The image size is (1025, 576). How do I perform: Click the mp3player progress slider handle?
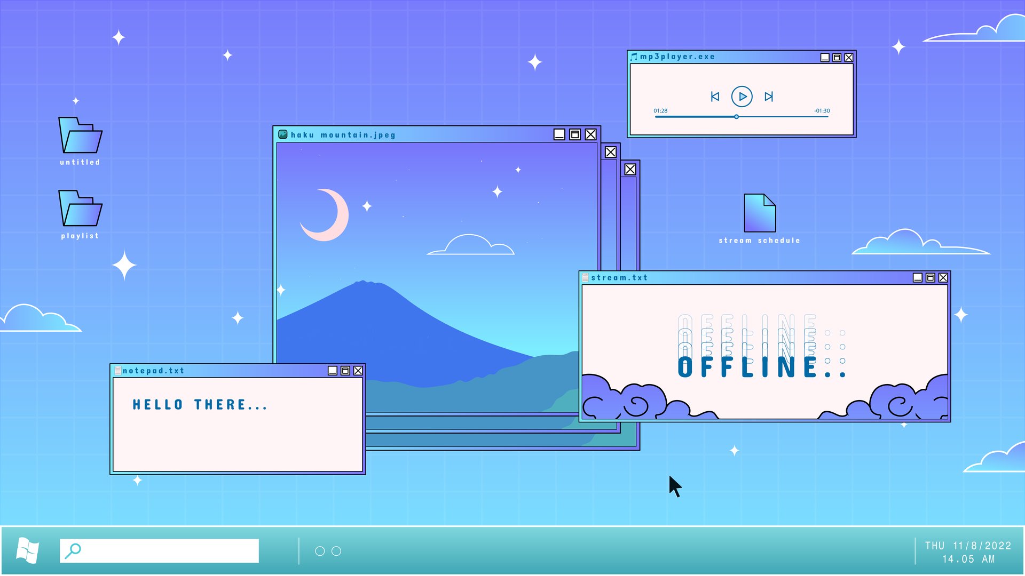pos(736,116)
